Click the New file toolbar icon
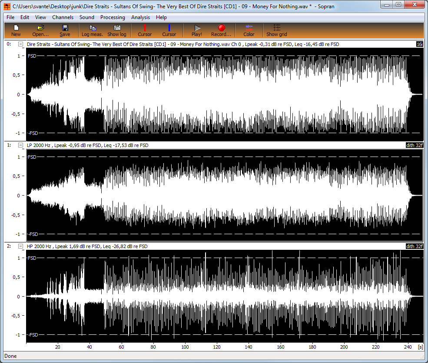The height and width of the screenshot is (363, 428). (16, 30)
